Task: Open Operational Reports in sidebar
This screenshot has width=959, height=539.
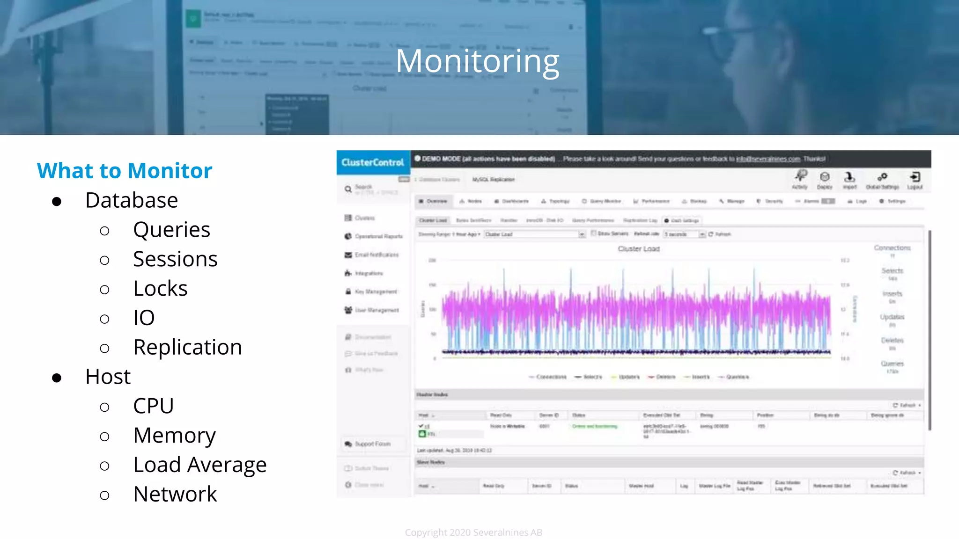Action: point(374,236)
